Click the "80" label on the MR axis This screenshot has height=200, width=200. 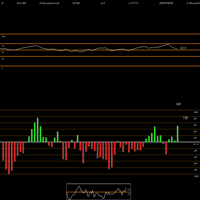(195, 119)
